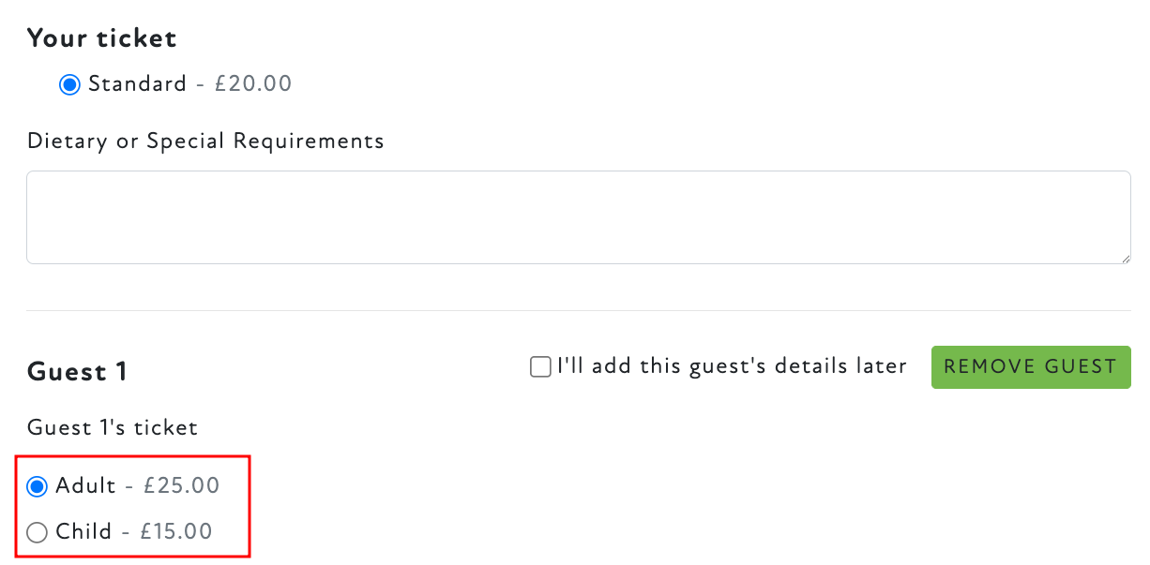Click the "Your ticket" heading
Screen dimensions: 1150x565
(x=101, y=38)
